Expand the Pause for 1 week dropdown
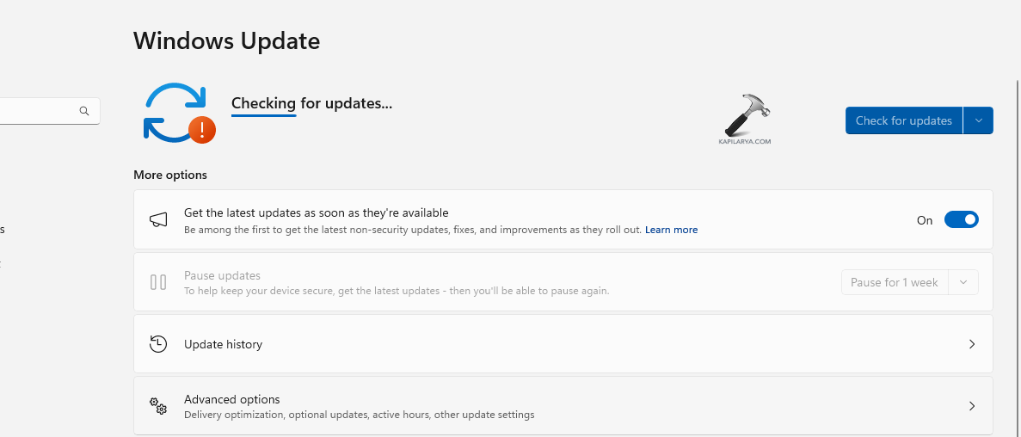 point(963,282)
